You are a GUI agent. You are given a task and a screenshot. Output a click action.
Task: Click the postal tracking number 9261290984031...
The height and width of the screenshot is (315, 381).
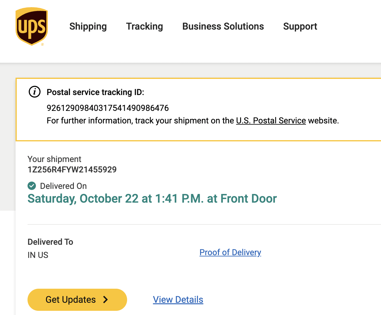tap(108, 108)
